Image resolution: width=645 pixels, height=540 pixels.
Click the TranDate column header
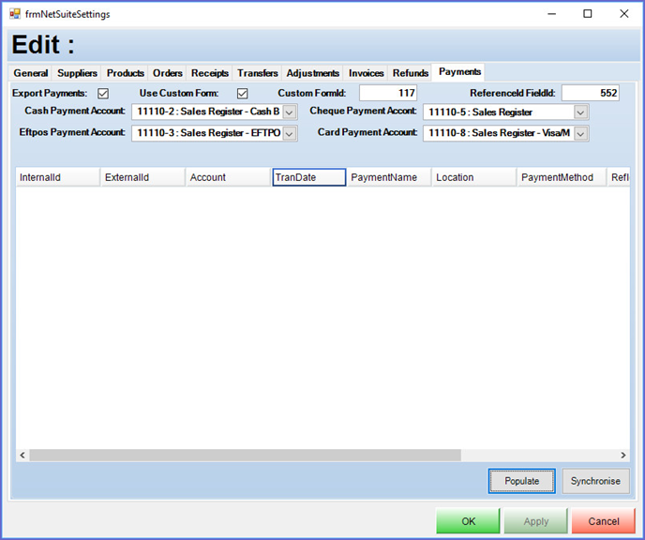pos(308,177)
